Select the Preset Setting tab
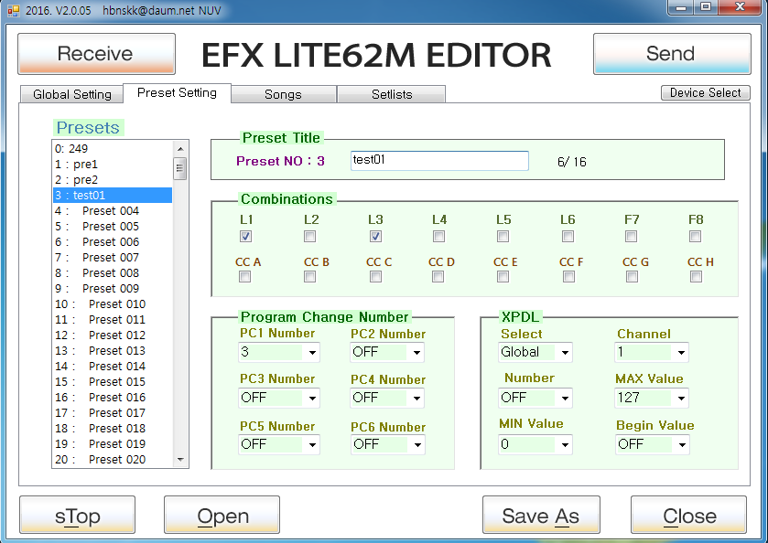Viewport: 768px width, 543px height. pos(177,93)
